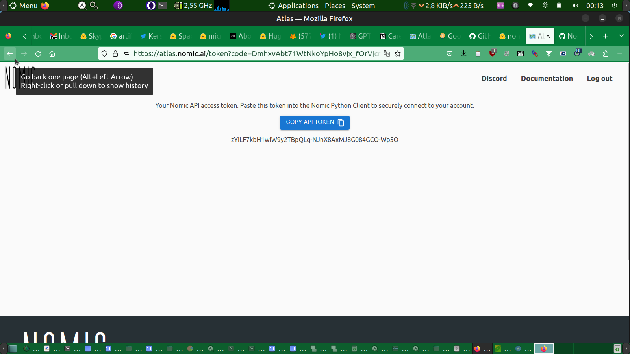630x354 pixels.
Task: Open the Firefox hamburger application menu
Action: (620, 54)
